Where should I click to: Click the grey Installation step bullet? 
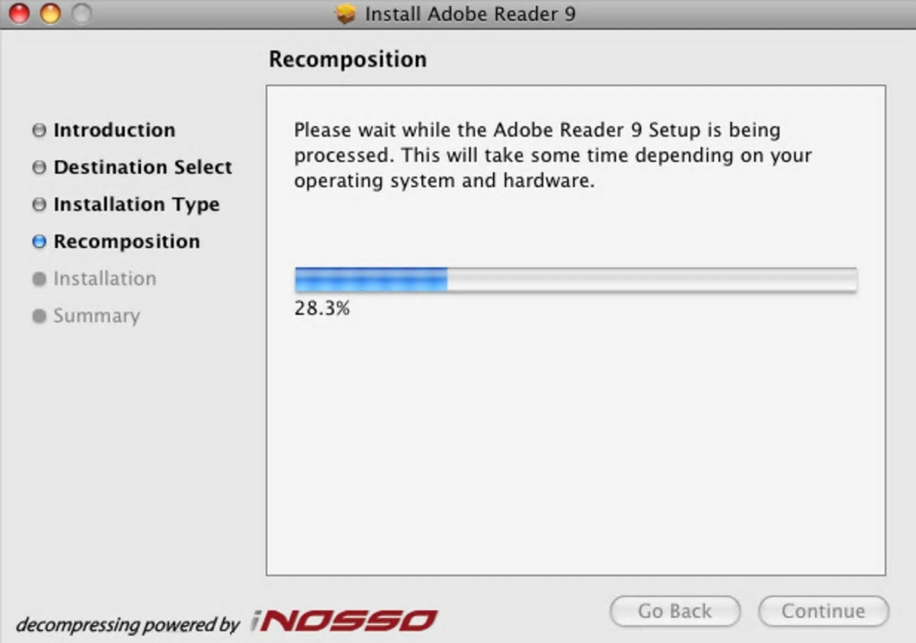(x=39, y=279)
